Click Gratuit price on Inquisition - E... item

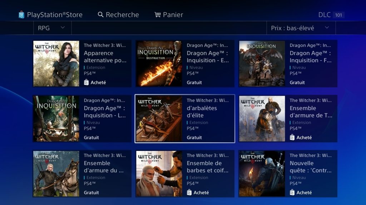(x=194, y=83)
